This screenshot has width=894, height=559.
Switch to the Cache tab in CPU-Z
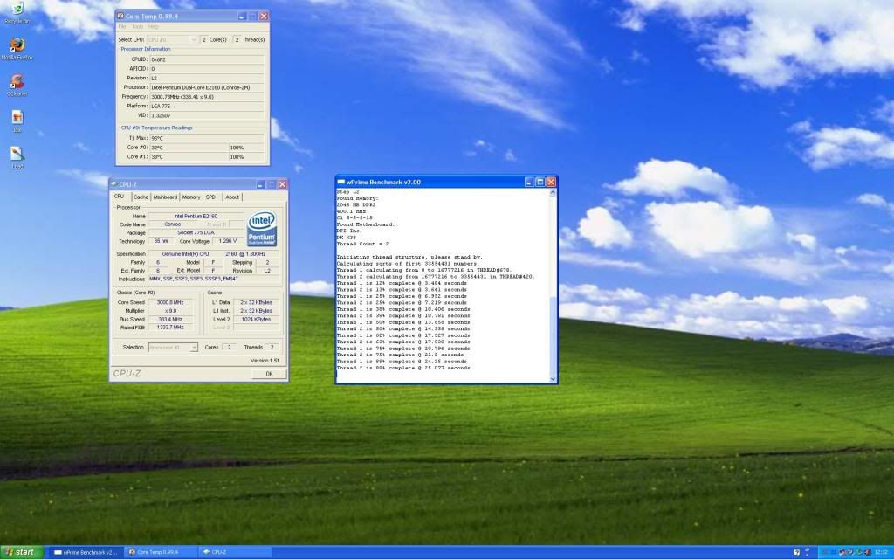pos(141,197)
